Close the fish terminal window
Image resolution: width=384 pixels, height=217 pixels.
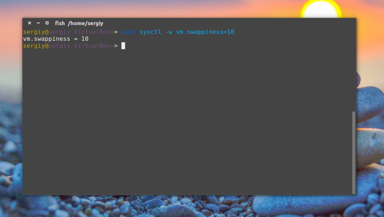(29, 23)
